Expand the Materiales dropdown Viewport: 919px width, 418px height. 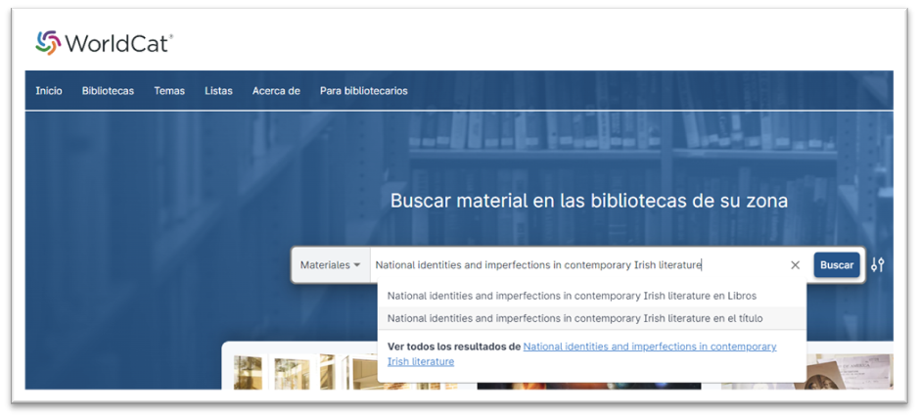pyautogui.click(x=330, y=265)
